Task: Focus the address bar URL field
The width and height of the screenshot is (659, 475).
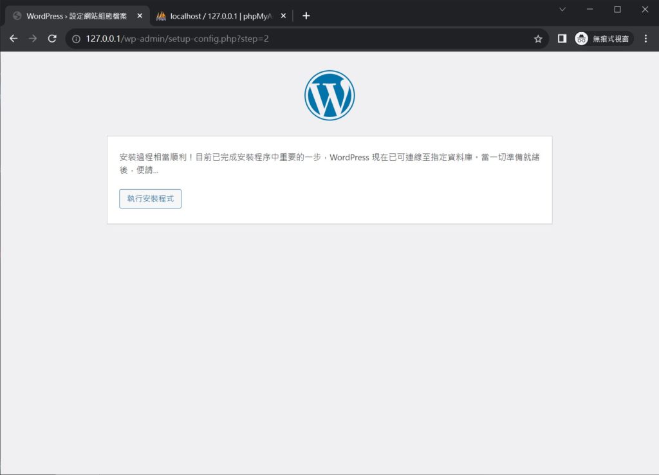Action: [x=307, y=39]
